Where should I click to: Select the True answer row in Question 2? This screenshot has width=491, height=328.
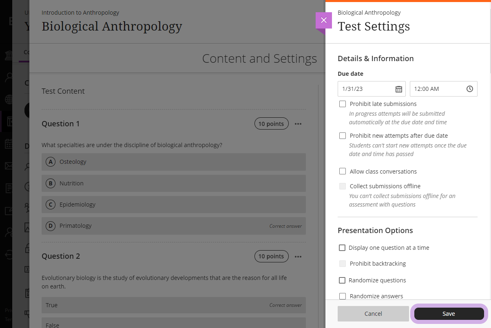click(x=174, y=305)
